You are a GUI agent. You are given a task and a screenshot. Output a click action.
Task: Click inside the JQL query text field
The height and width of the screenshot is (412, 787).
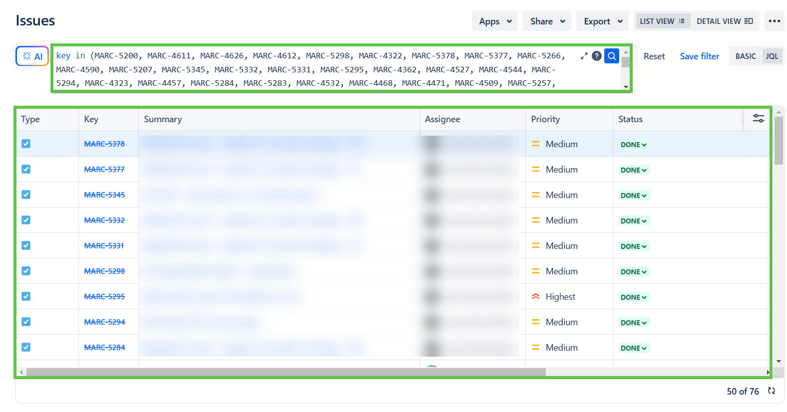point(320,69)
